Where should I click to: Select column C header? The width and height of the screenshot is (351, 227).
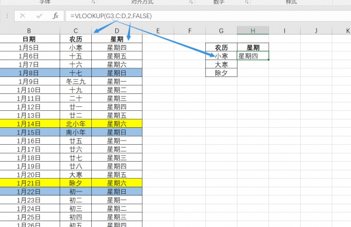tap(75, 30)
